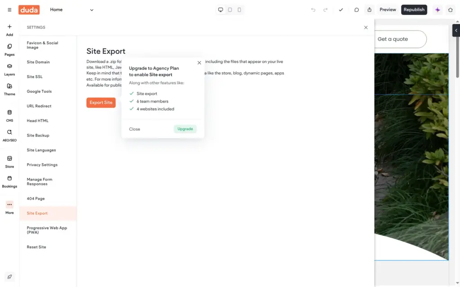The width and height of the screenshot is (460, 287).
Task: Click Close in the upgrade popup
Action: point(134,129)
